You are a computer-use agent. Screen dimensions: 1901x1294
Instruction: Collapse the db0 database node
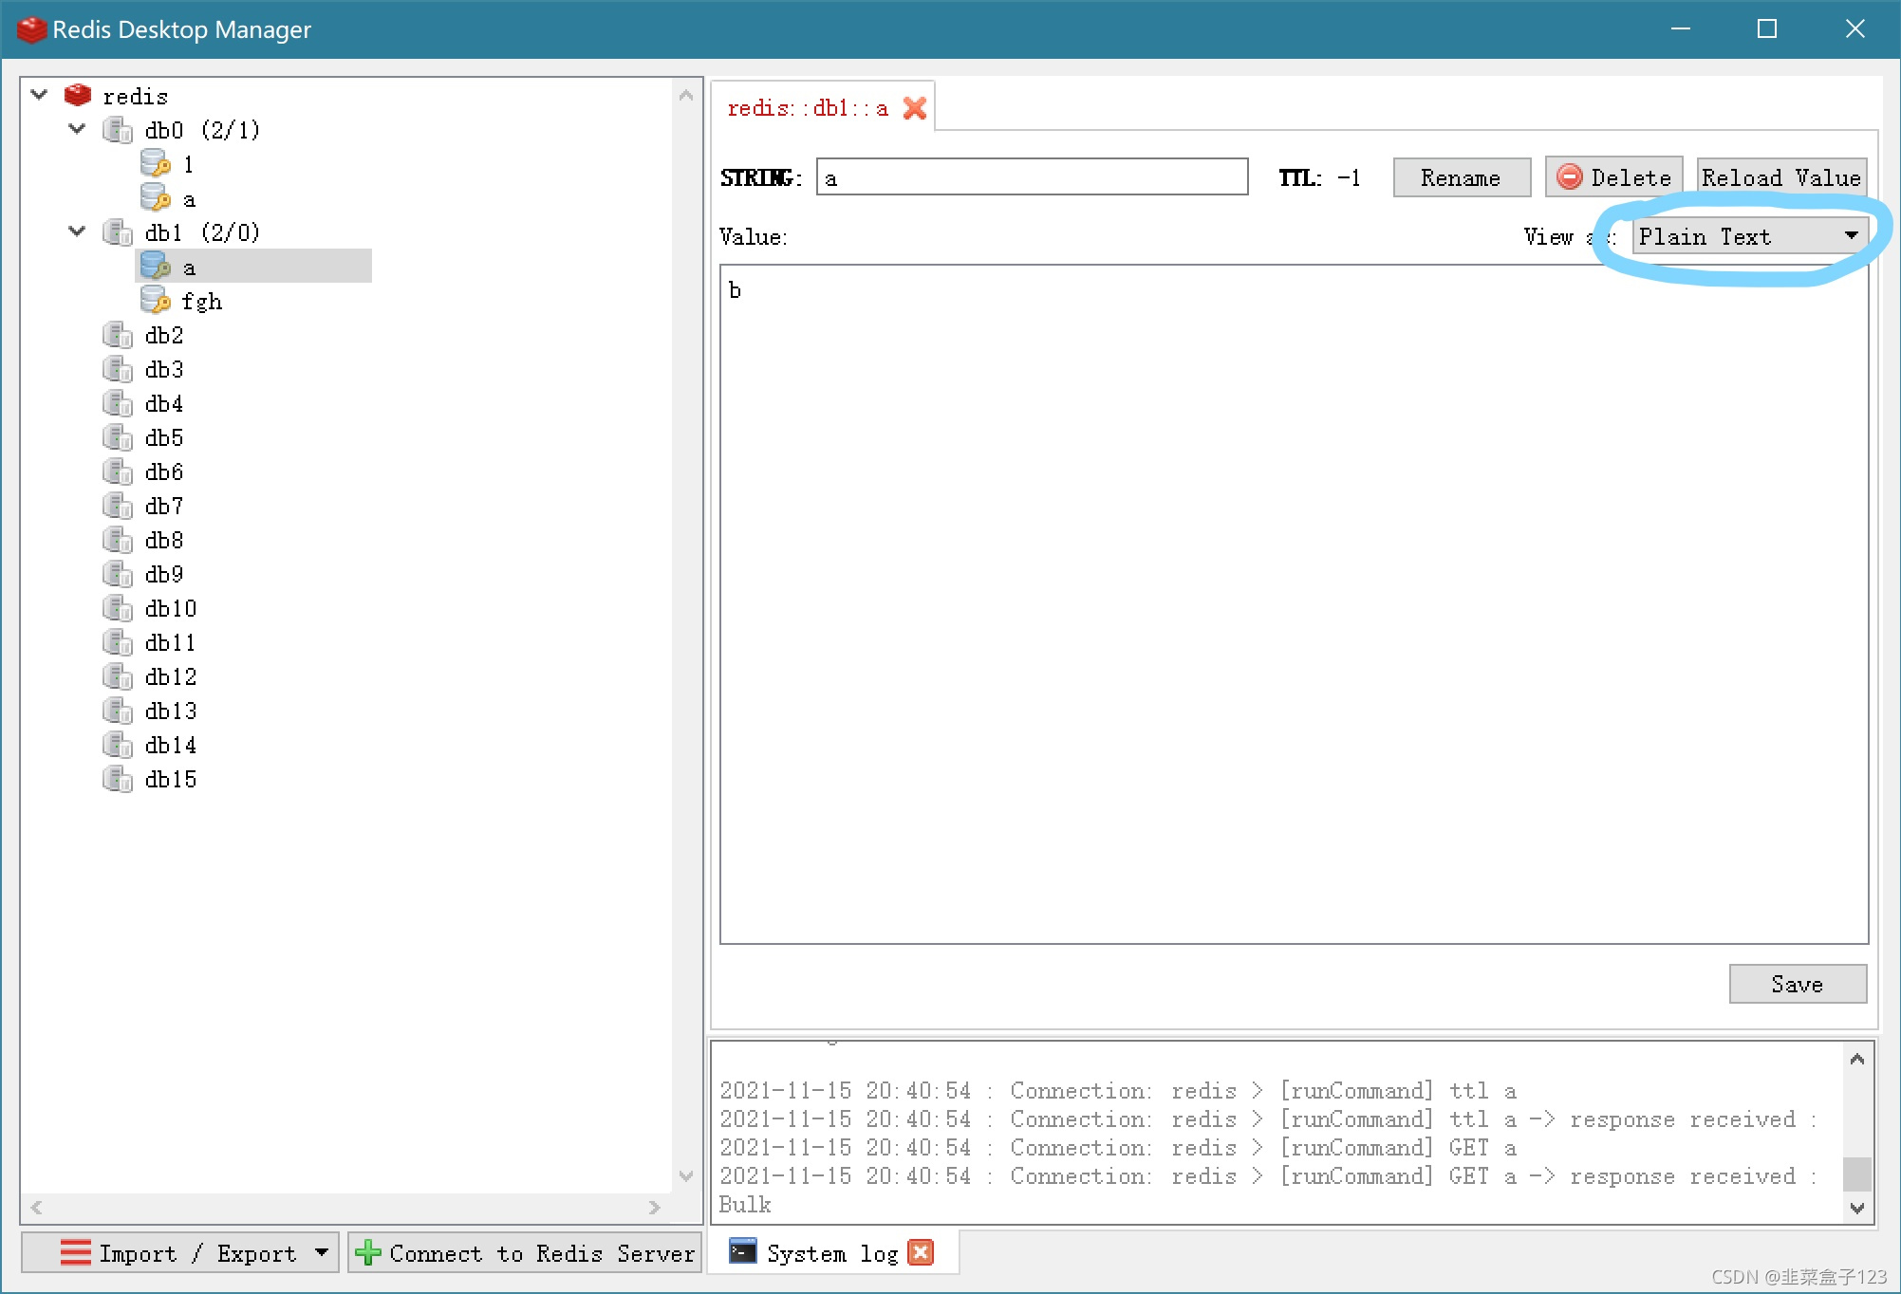pyautogui.click(x=77, y=129)
